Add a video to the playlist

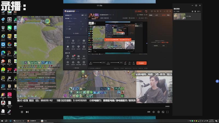(x=192, y=11)
